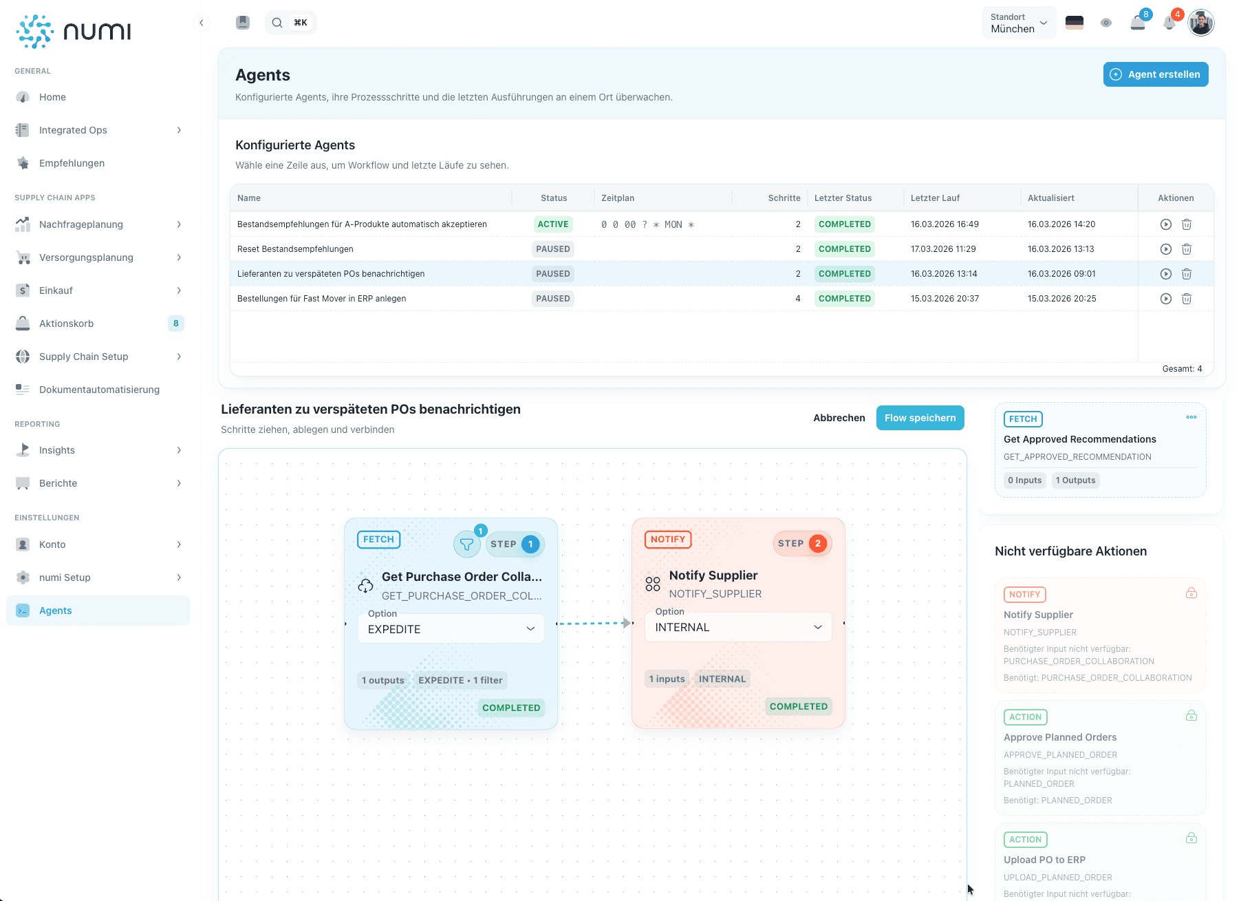Screen dimensions: 1241x901
Task: Delete the 'Bestandsempfehlungen für A-Produkte' agent
Action: click(x=1187, y=224)
